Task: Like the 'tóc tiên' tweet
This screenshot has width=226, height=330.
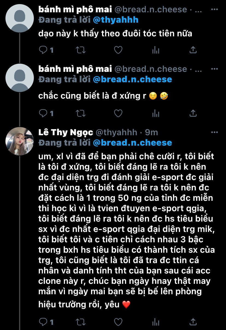Action: 118,50
